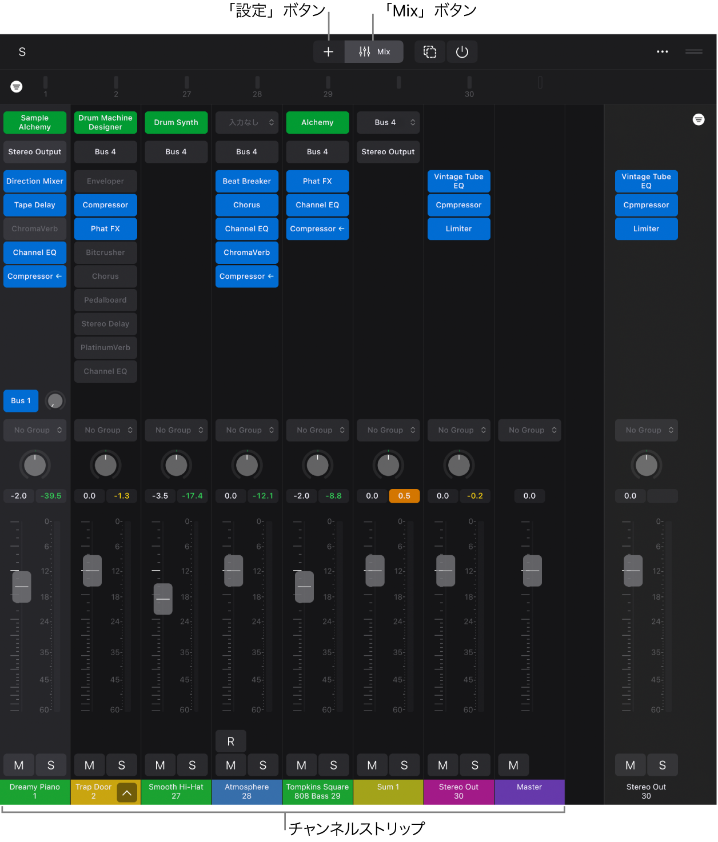718x842 pixels.
Task: Click the R record button on Atmosphere
Action: tap(231, 741)
